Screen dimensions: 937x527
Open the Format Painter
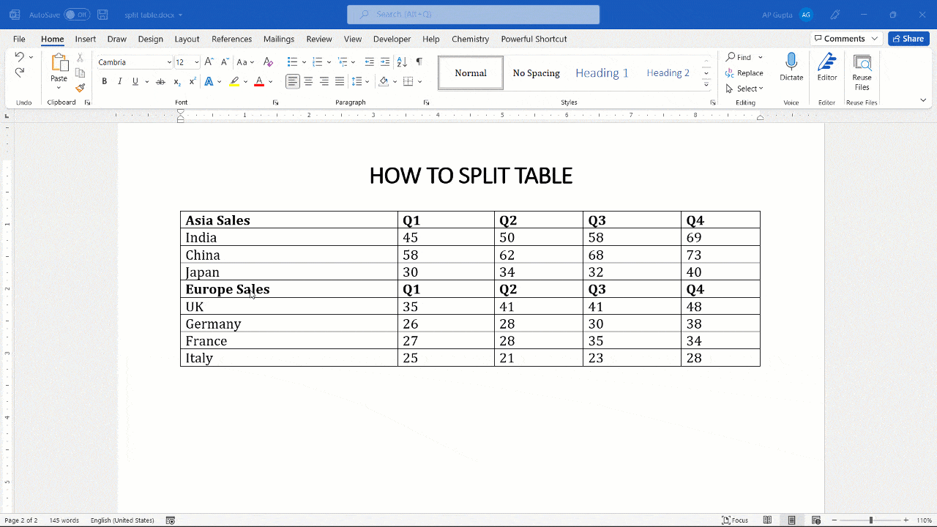[80, 87]
